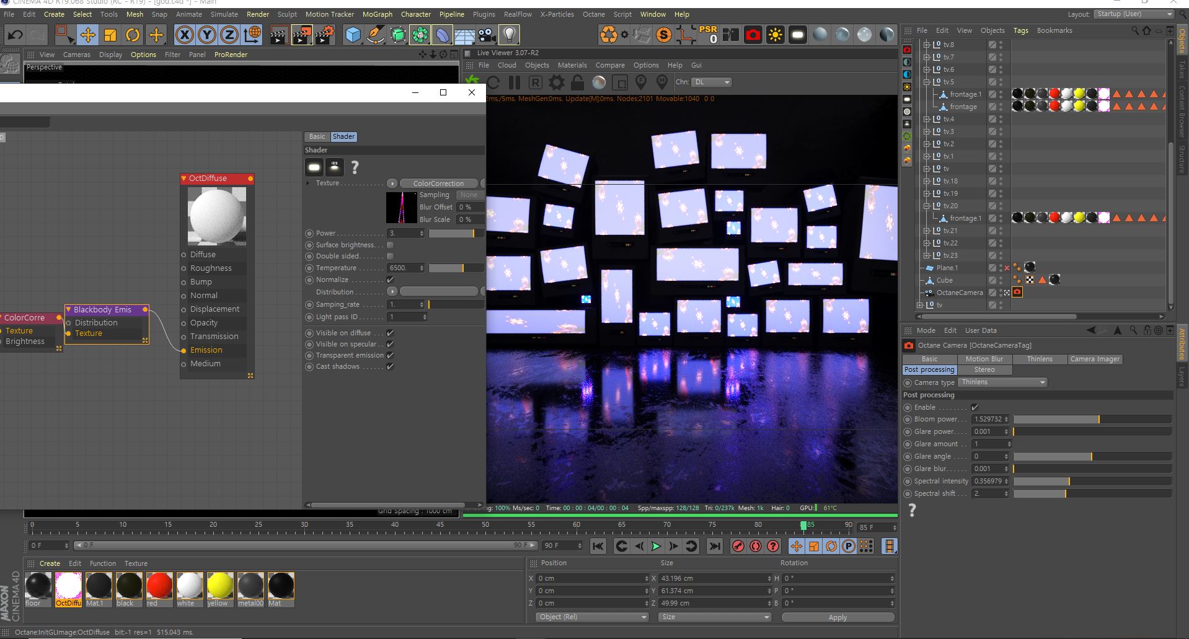This screenshot has width=1189, height=639.
Task: Add Octane area light icon
Action: [797, 35]
